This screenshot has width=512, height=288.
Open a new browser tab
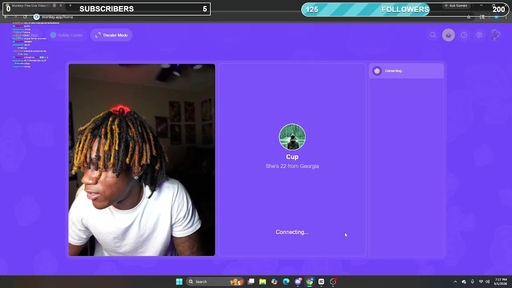click(x=70, y=6)
